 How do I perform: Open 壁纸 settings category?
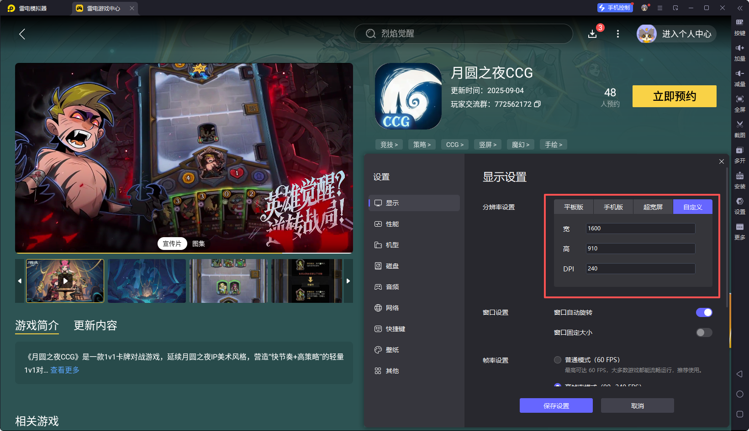coord(414,350)
